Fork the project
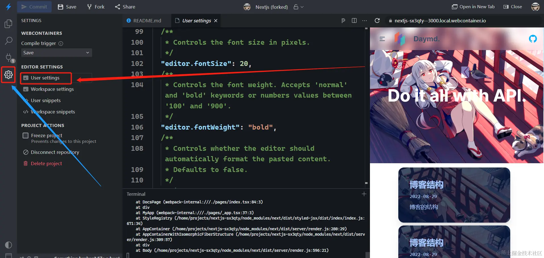 click(96, 7)
